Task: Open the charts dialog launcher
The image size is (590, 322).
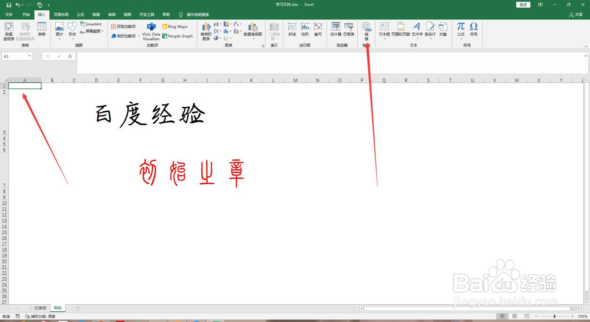Action: coord(263,46)
